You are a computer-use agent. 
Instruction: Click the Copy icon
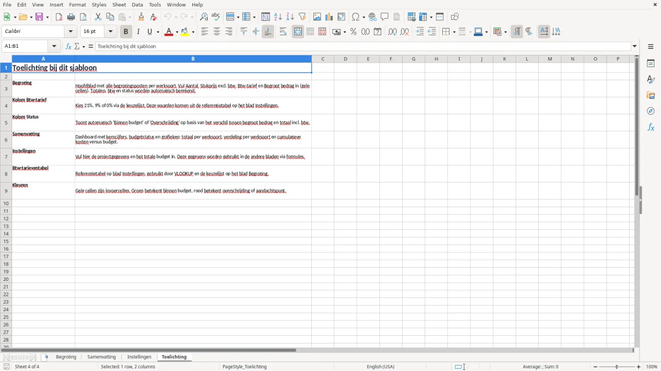tap(110, 17)
